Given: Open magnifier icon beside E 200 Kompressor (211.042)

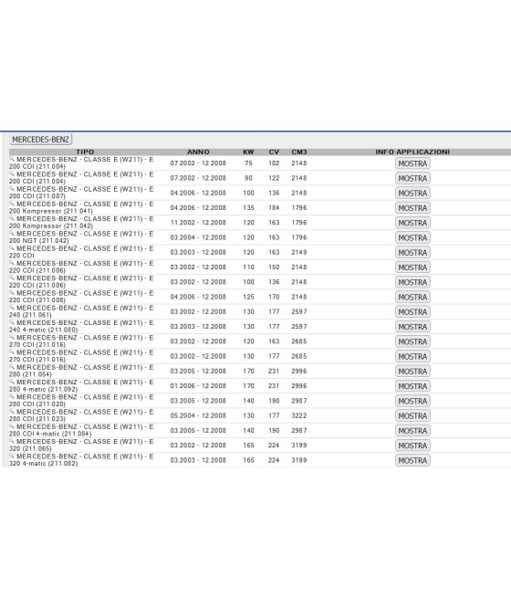Looking at the screenshot, I should [12, 218].
